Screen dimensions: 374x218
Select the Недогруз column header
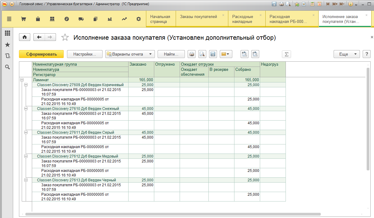[273, 69]
